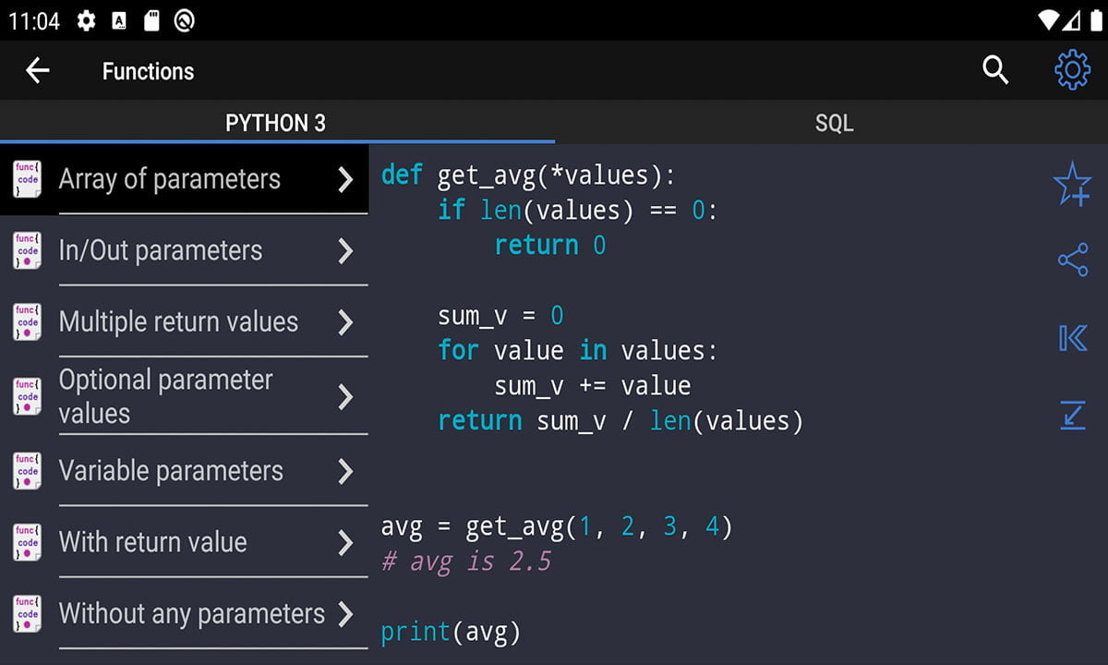Click the 'sum_v += value' code line

click(593, 386)
